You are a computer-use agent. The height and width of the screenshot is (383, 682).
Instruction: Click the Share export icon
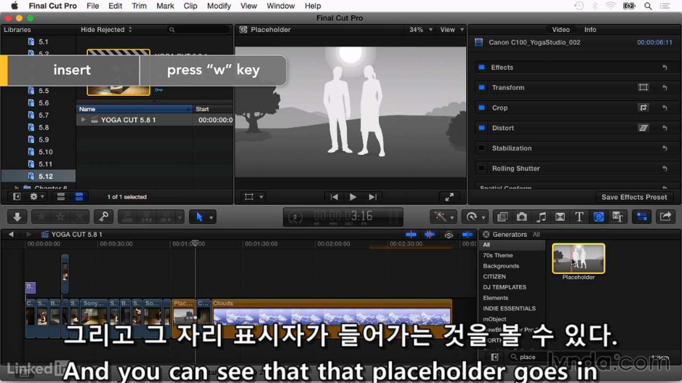point(665,217)
